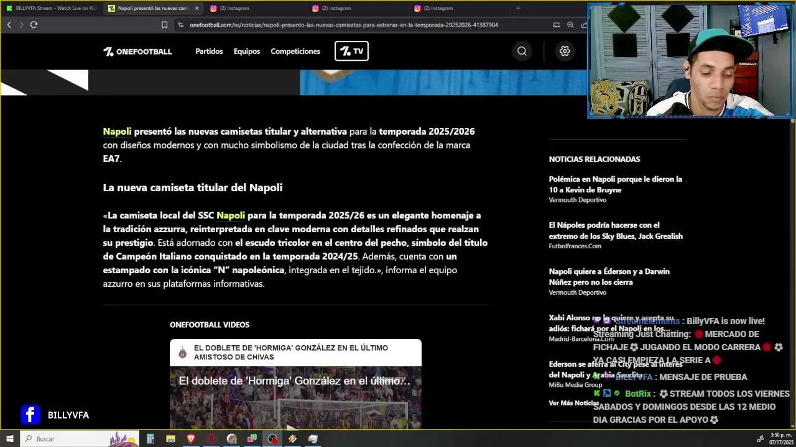The height and width of the screenshot is (447, 796).
Task: Open File Explorer from the taskbar
Action: [170, 439]
